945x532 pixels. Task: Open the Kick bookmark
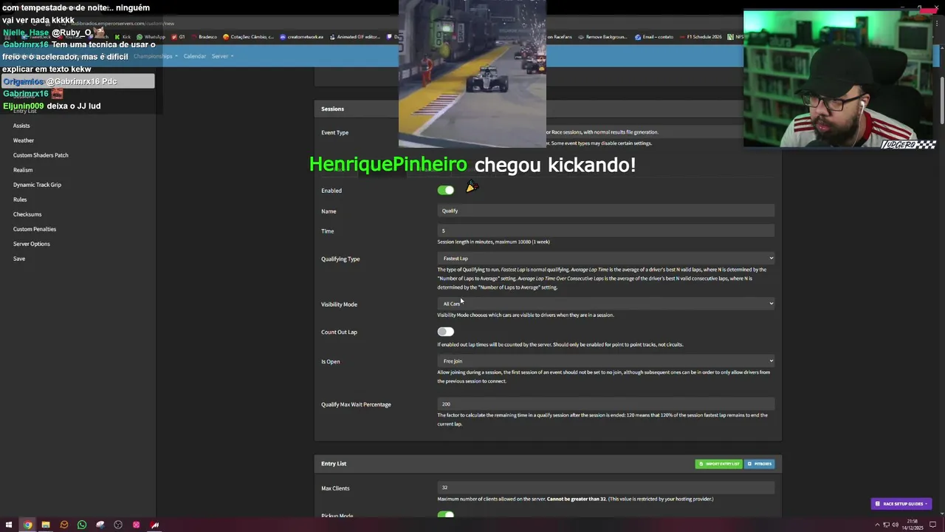click(x=123, y=36)
